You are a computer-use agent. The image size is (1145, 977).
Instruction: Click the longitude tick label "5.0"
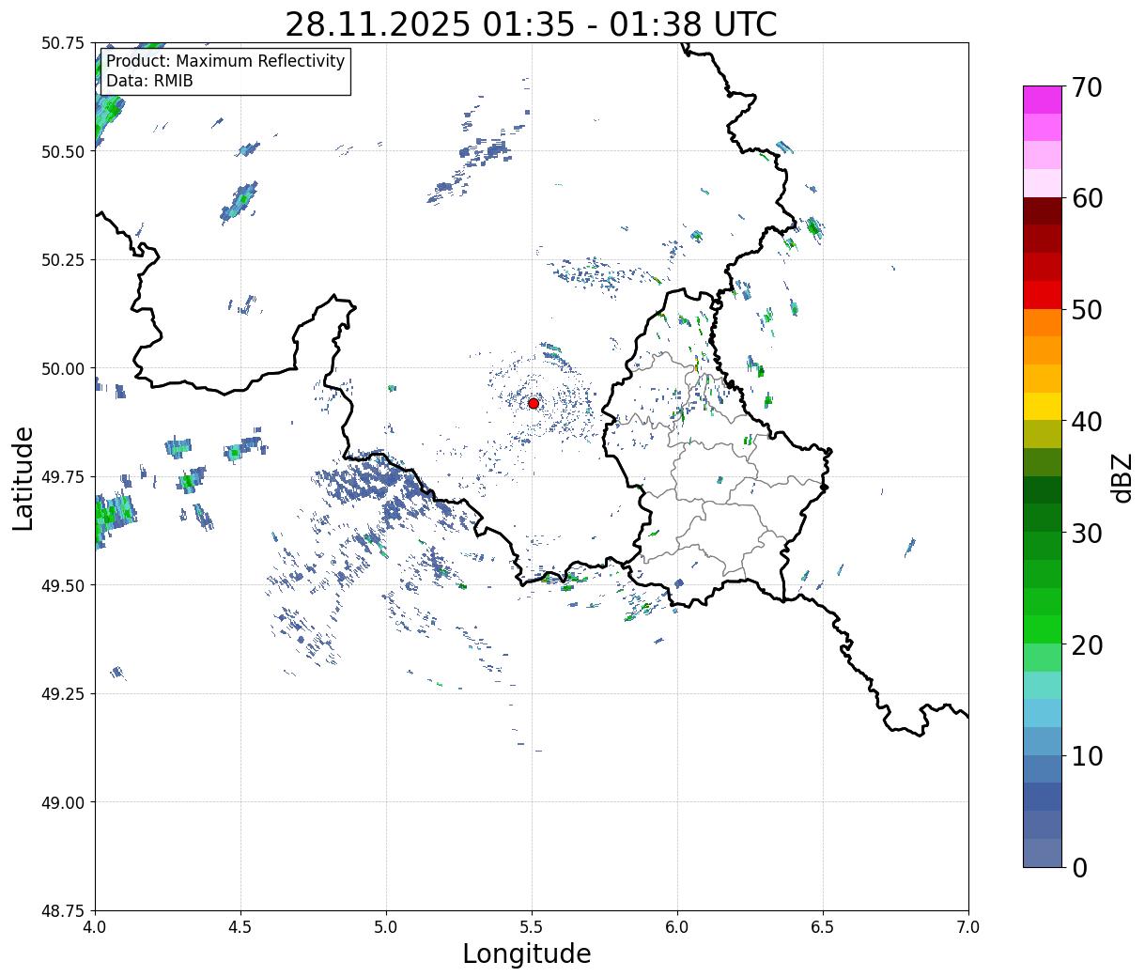coord(386,926)
